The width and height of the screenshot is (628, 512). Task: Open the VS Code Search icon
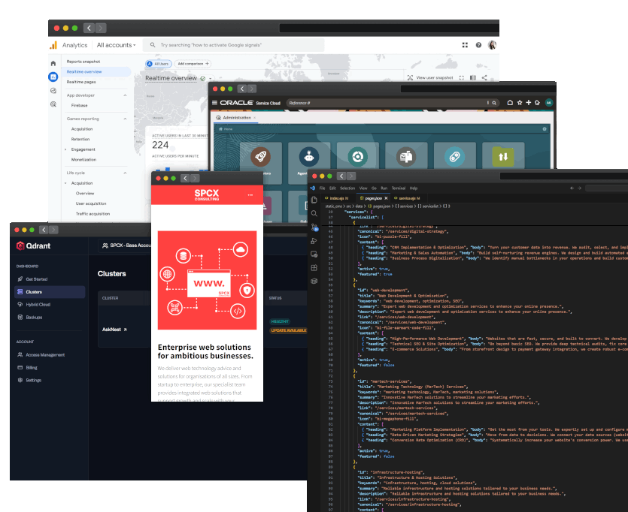tap(314, 213)
